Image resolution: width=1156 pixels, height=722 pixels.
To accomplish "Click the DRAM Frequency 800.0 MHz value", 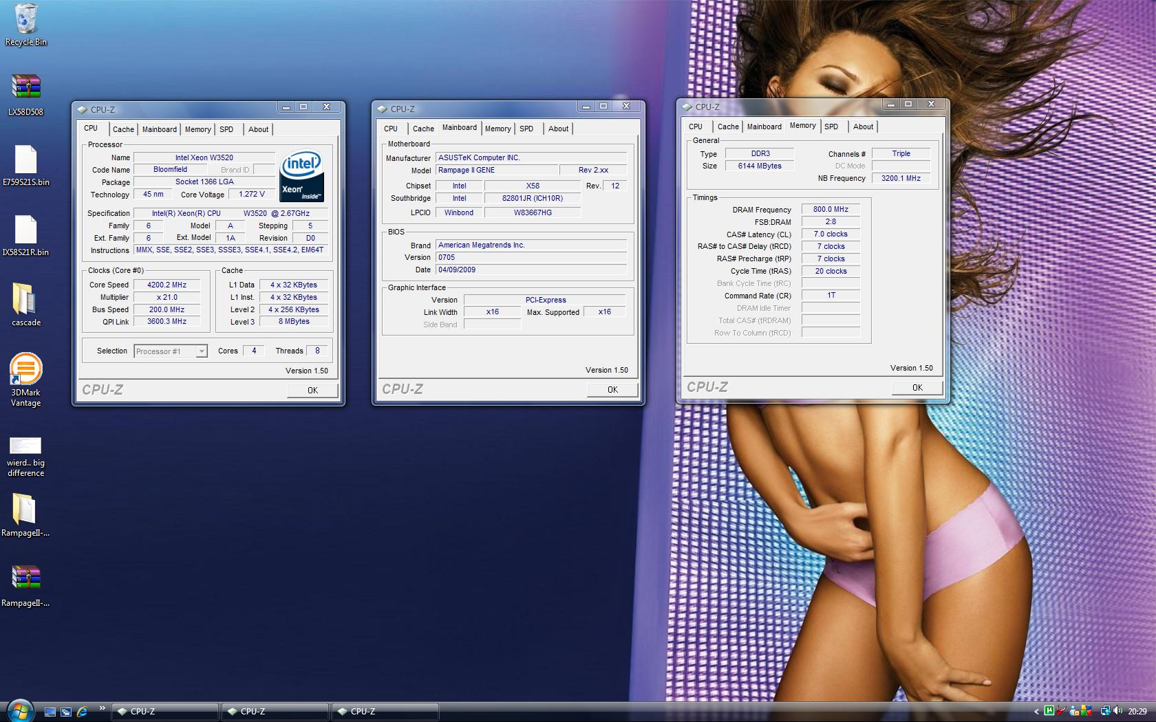I will pyautogui.click(x=831, y=210).
